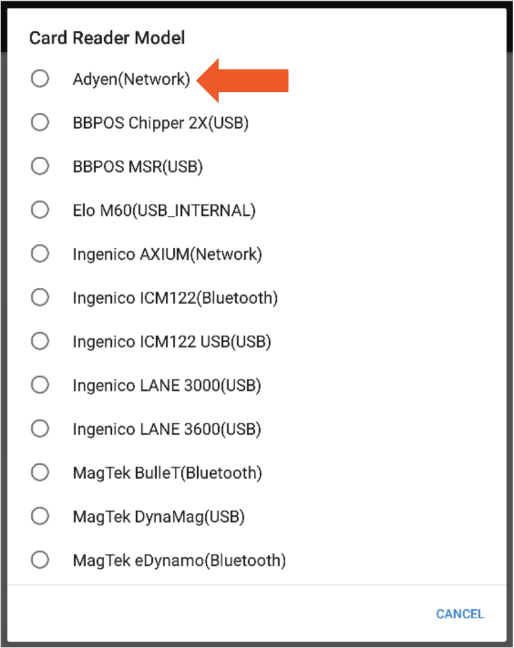Choose MagTek BulleT(Bluetooth) radio circle
This screenshot has height=648, width=514.
pyautogui.click(x=40, y=473)
